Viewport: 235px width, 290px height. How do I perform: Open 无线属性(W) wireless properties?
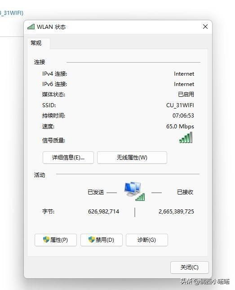pos(132,158)
